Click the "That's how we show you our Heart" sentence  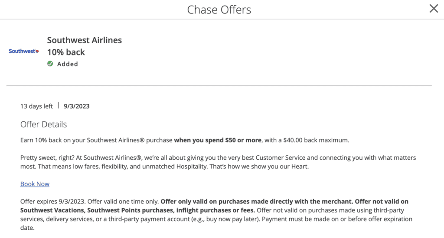click(256, 167)
